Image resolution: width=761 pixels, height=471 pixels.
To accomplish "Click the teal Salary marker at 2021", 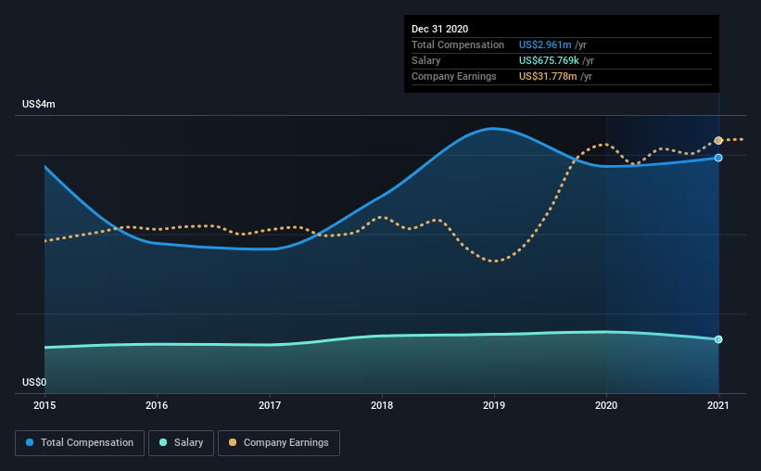I will click(718, 339).
